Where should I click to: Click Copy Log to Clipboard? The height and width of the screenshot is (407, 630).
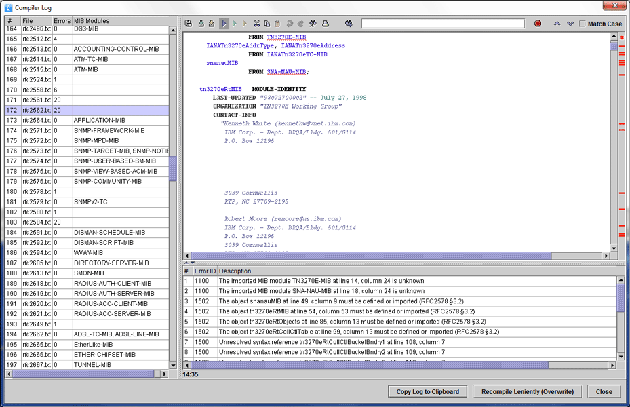[427, 391]
